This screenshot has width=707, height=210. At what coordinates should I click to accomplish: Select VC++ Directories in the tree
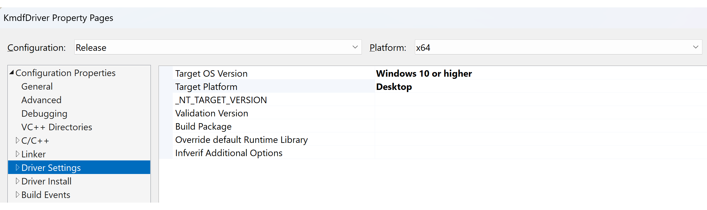pyautogui.click(x=57, y=127)
